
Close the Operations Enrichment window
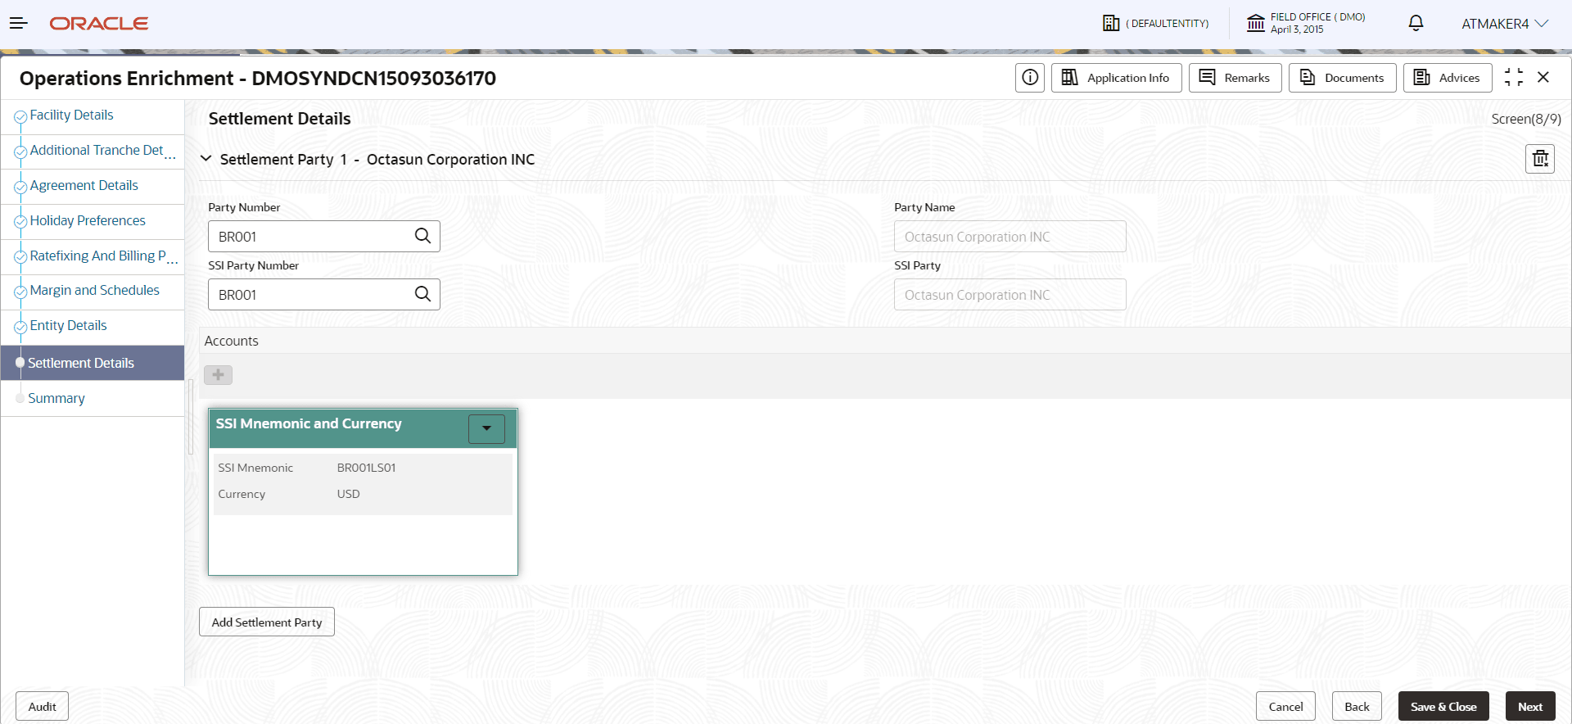pos(1543,77)
